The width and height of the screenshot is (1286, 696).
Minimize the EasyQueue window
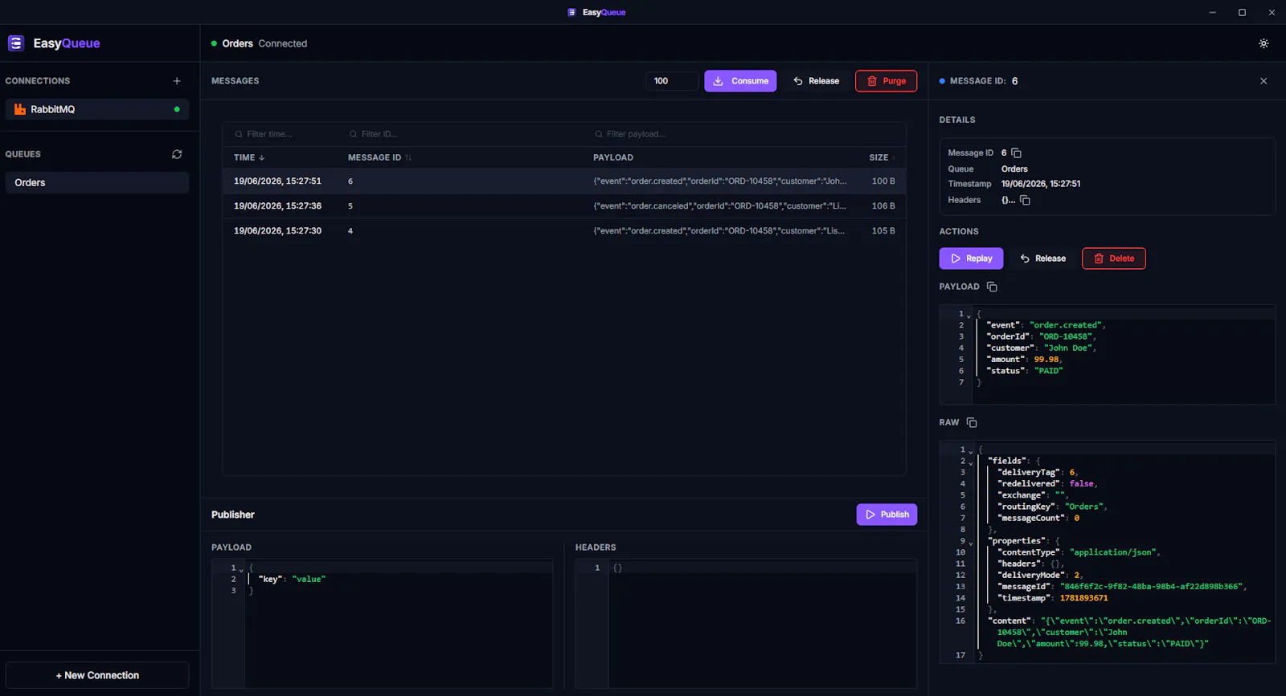[1212, 12]
